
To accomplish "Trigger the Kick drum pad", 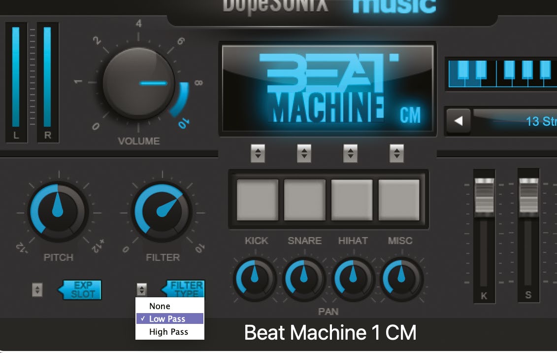I will tap(257, 200).
